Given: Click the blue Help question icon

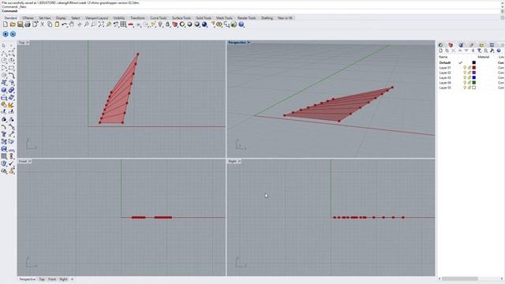Looking at the screenshot, I should click(241, 24).
